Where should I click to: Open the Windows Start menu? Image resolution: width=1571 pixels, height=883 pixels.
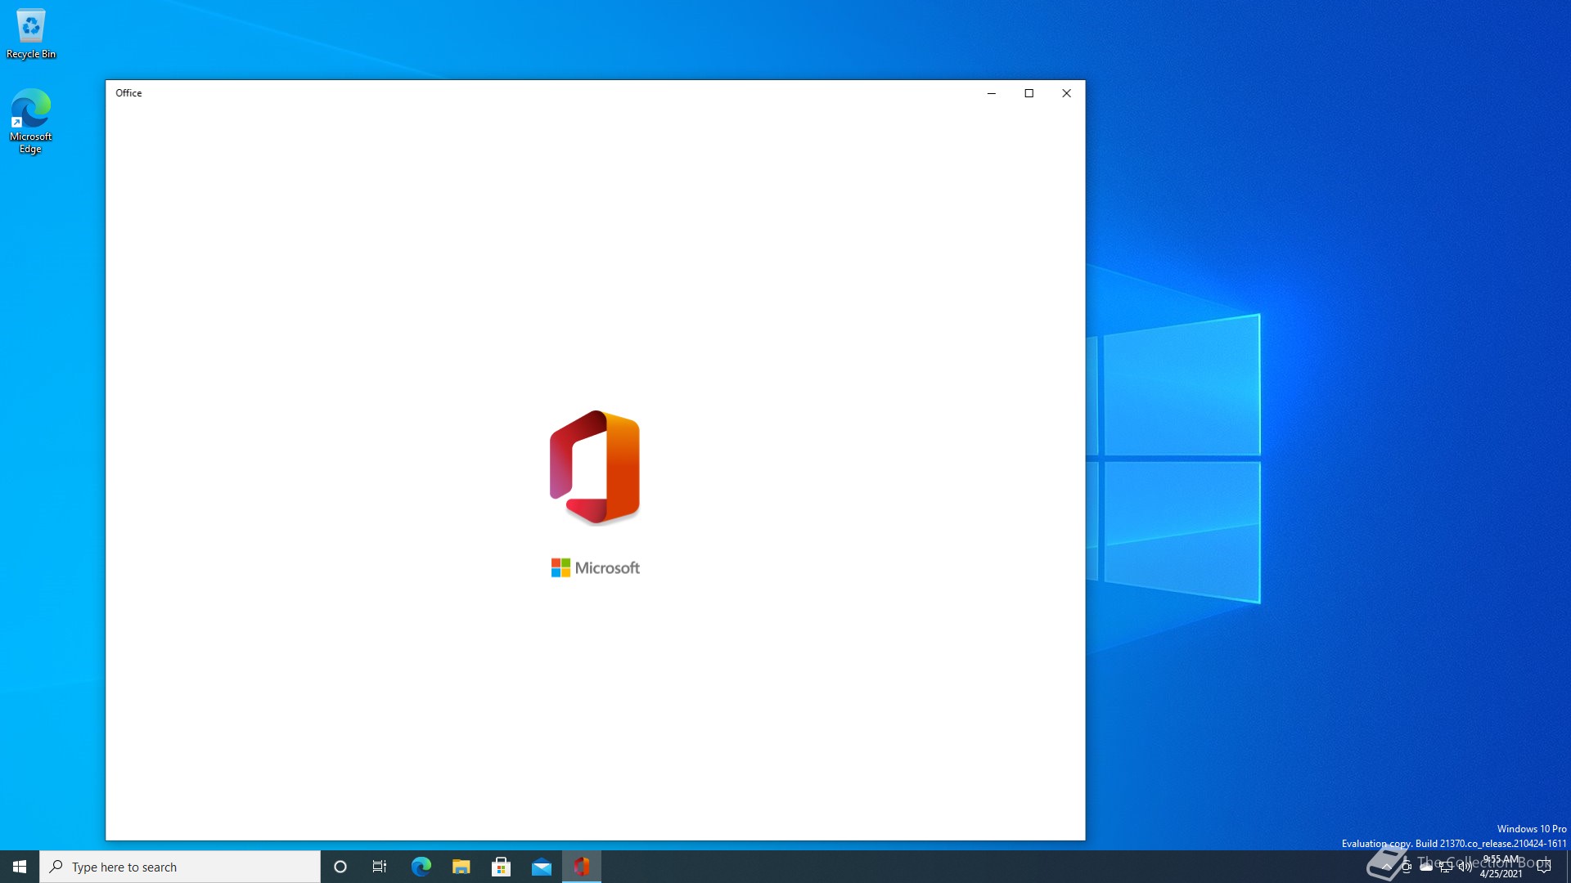point(20,867)
